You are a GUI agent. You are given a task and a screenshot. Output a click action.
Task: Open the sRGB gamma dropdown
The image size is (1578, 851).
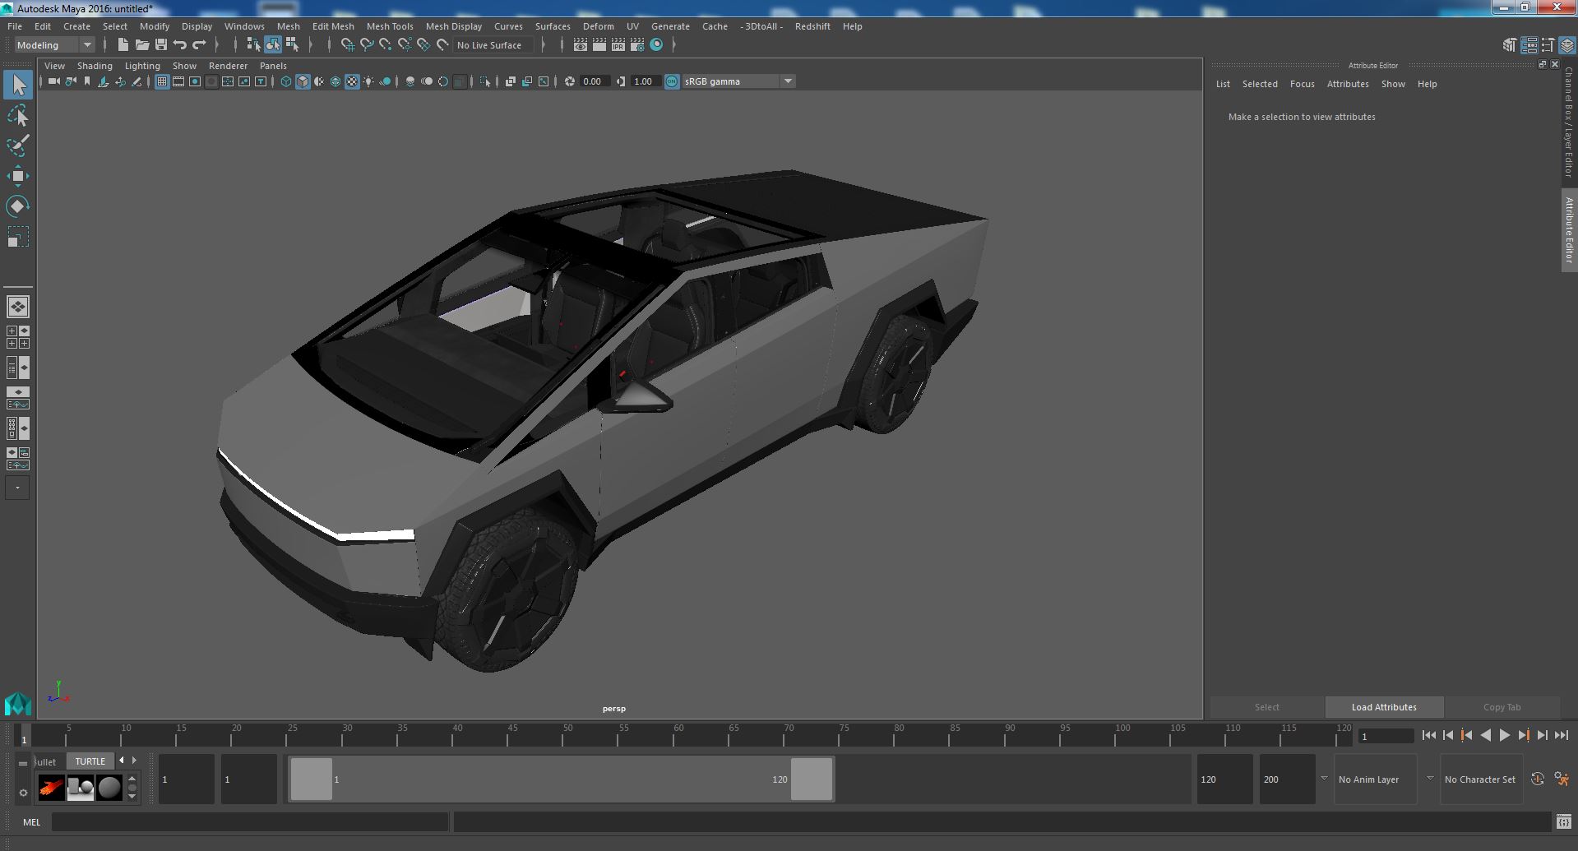pyautogui.click(x=738, y=81)
